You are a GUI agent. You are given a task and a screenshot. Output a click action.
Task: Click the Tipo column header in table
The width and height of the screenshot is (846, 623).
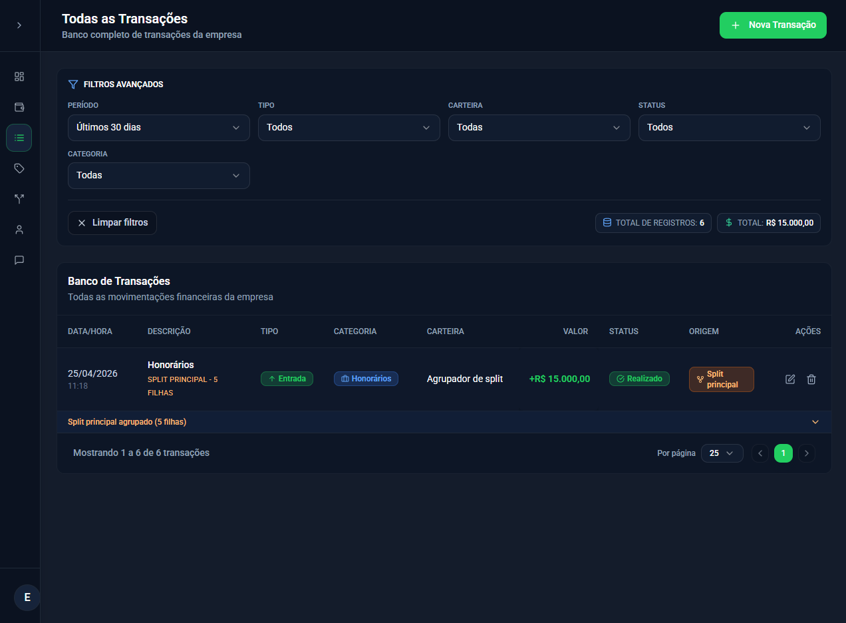tap(269, 331)
